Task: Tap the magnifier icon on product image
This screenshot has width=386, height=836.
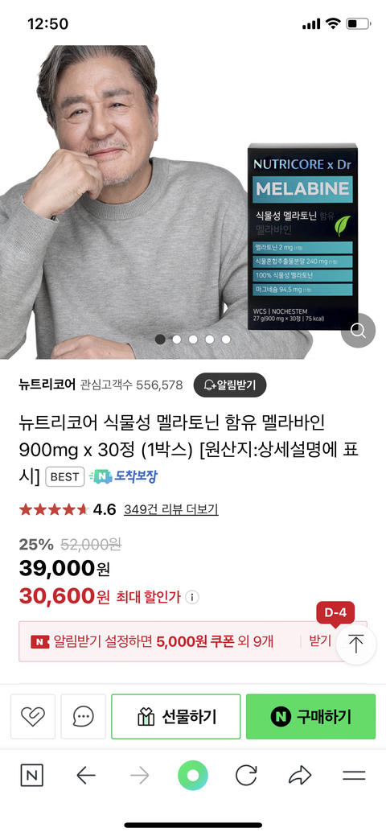Action: tap(358, 331)
